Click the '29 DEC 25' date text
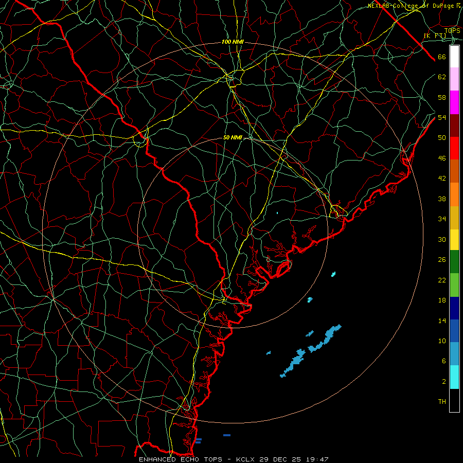Viewport: 463px width, 463px height. pos(280,459)
